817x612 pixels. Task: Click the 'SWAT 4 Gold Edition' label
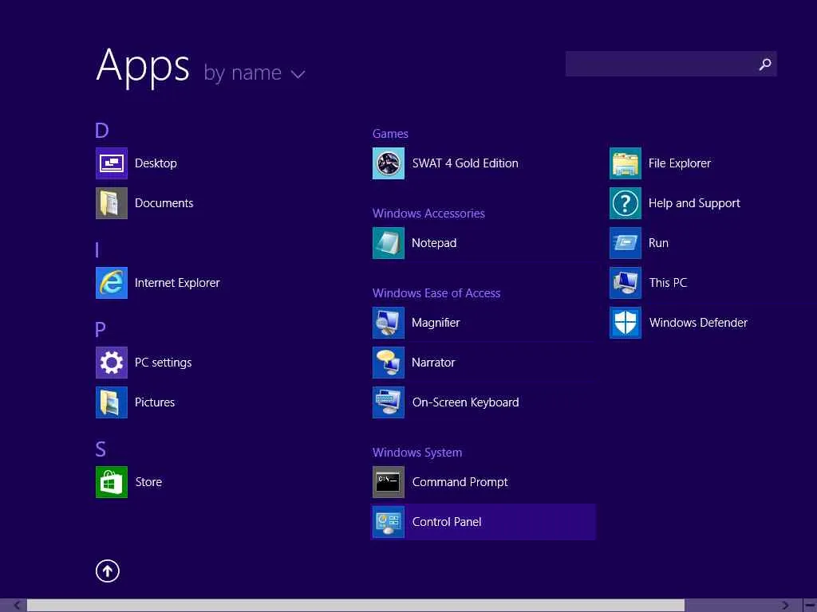[x=465, y=163]
